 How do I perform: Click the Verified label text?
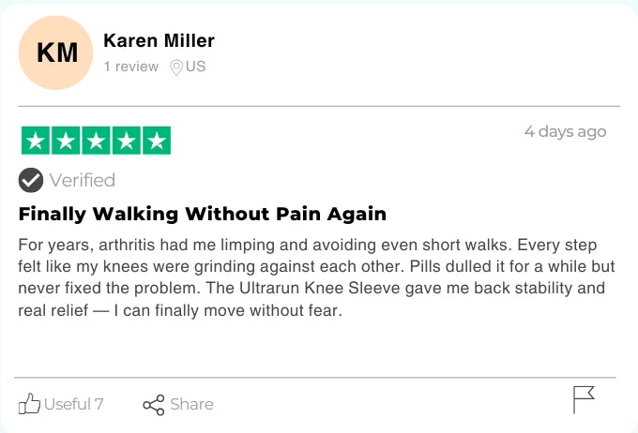tap(82, 180)
